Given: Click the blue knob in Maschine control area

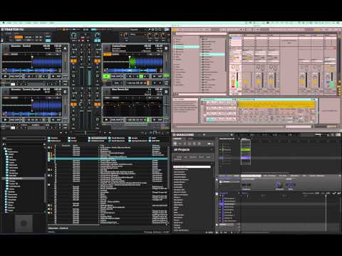Looking at the screenshot, I should (x=279, y=185).
